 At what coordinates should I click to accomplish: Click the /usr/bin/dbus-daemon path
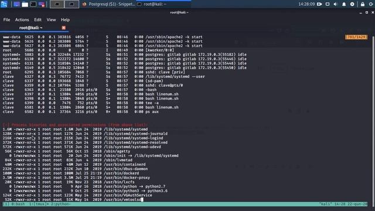126,169
